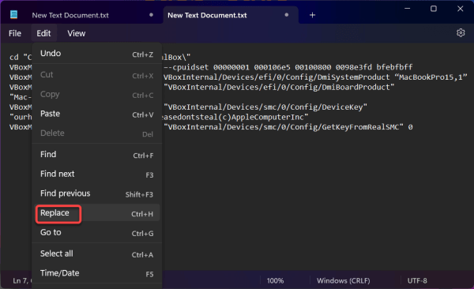The width and height of the screenshot is (474, 289).
Task: Select Find previous menu entry
Action: point(96,193)
